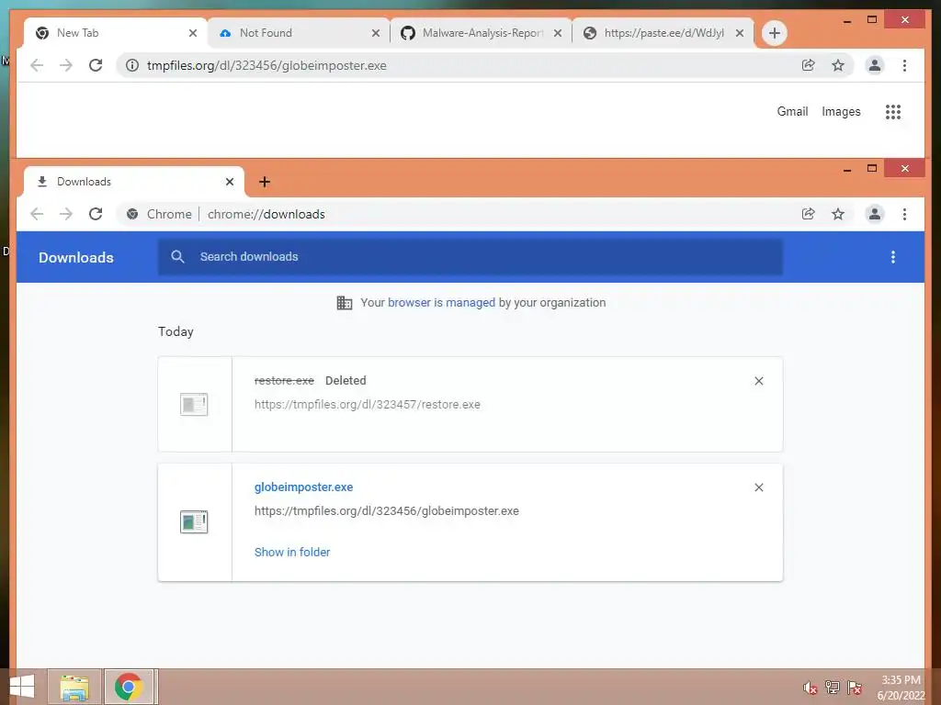Open Gmail link
Viewport: 941px width, 705px height.
[792, 111]
